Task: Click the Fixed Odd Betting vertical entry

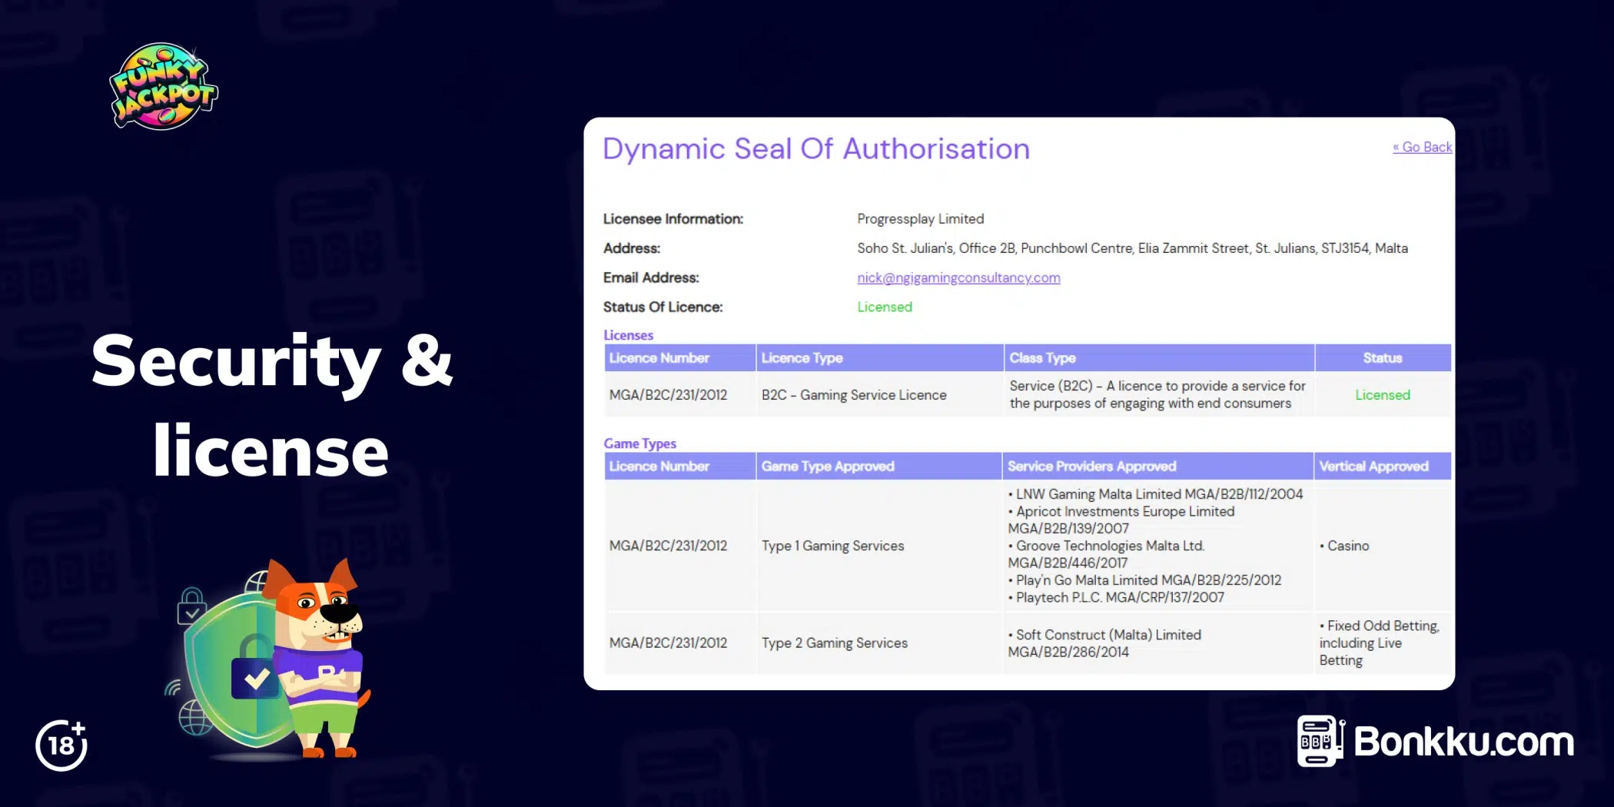Action: 1380,643
